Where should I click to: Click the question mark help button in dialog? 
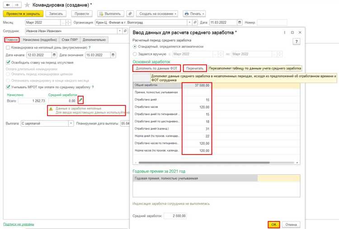(297, 42)
